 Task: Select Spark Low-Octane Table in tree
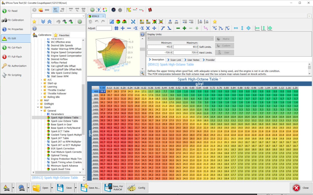click(x=64, y=121)
